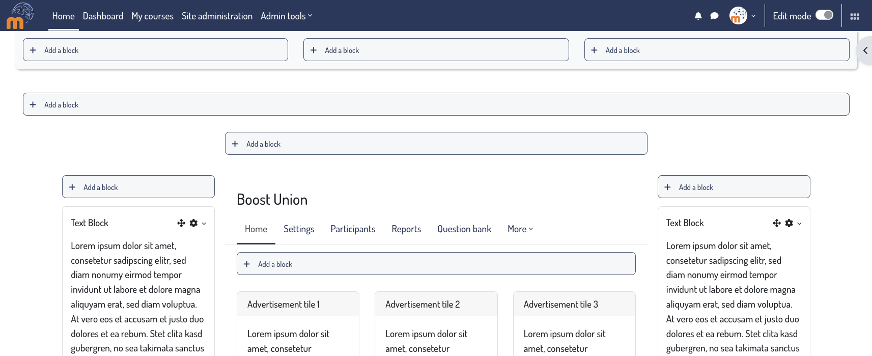This screenshot has height=356, width=872.
Task: Select the Settings tab
Action: tap(299, 229)
